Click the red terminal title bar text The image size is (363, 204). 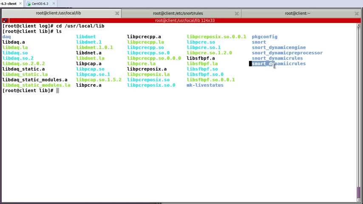point(185,20)
